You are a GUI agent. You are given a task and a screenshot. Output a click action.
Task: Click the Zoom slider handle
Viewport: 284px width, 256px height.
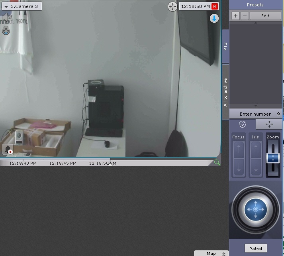tap(273, 158)
